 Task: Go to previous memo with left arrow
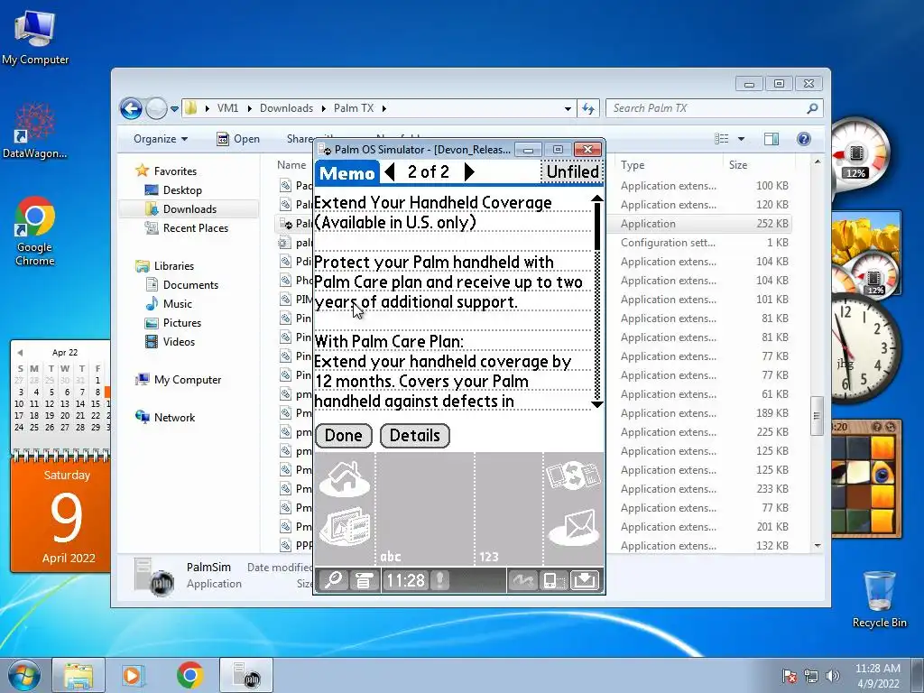(389, 171)
